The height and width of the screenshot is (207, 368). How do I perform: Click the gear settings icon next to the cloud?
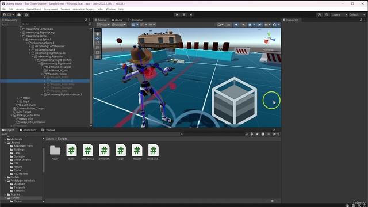(x=26, y=14)
